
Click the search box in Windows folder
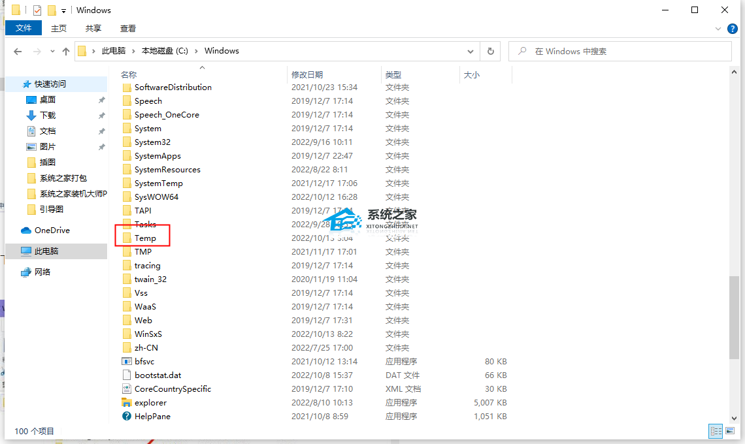[x=620, y=52]
